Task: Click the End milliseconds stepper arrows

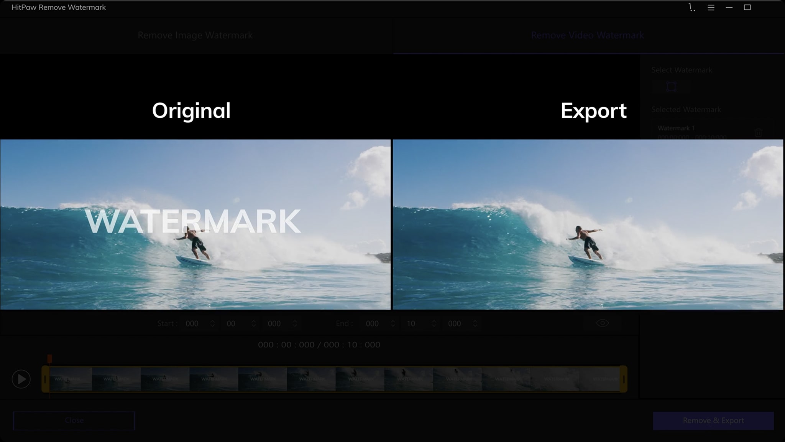Action: (475, 323)
